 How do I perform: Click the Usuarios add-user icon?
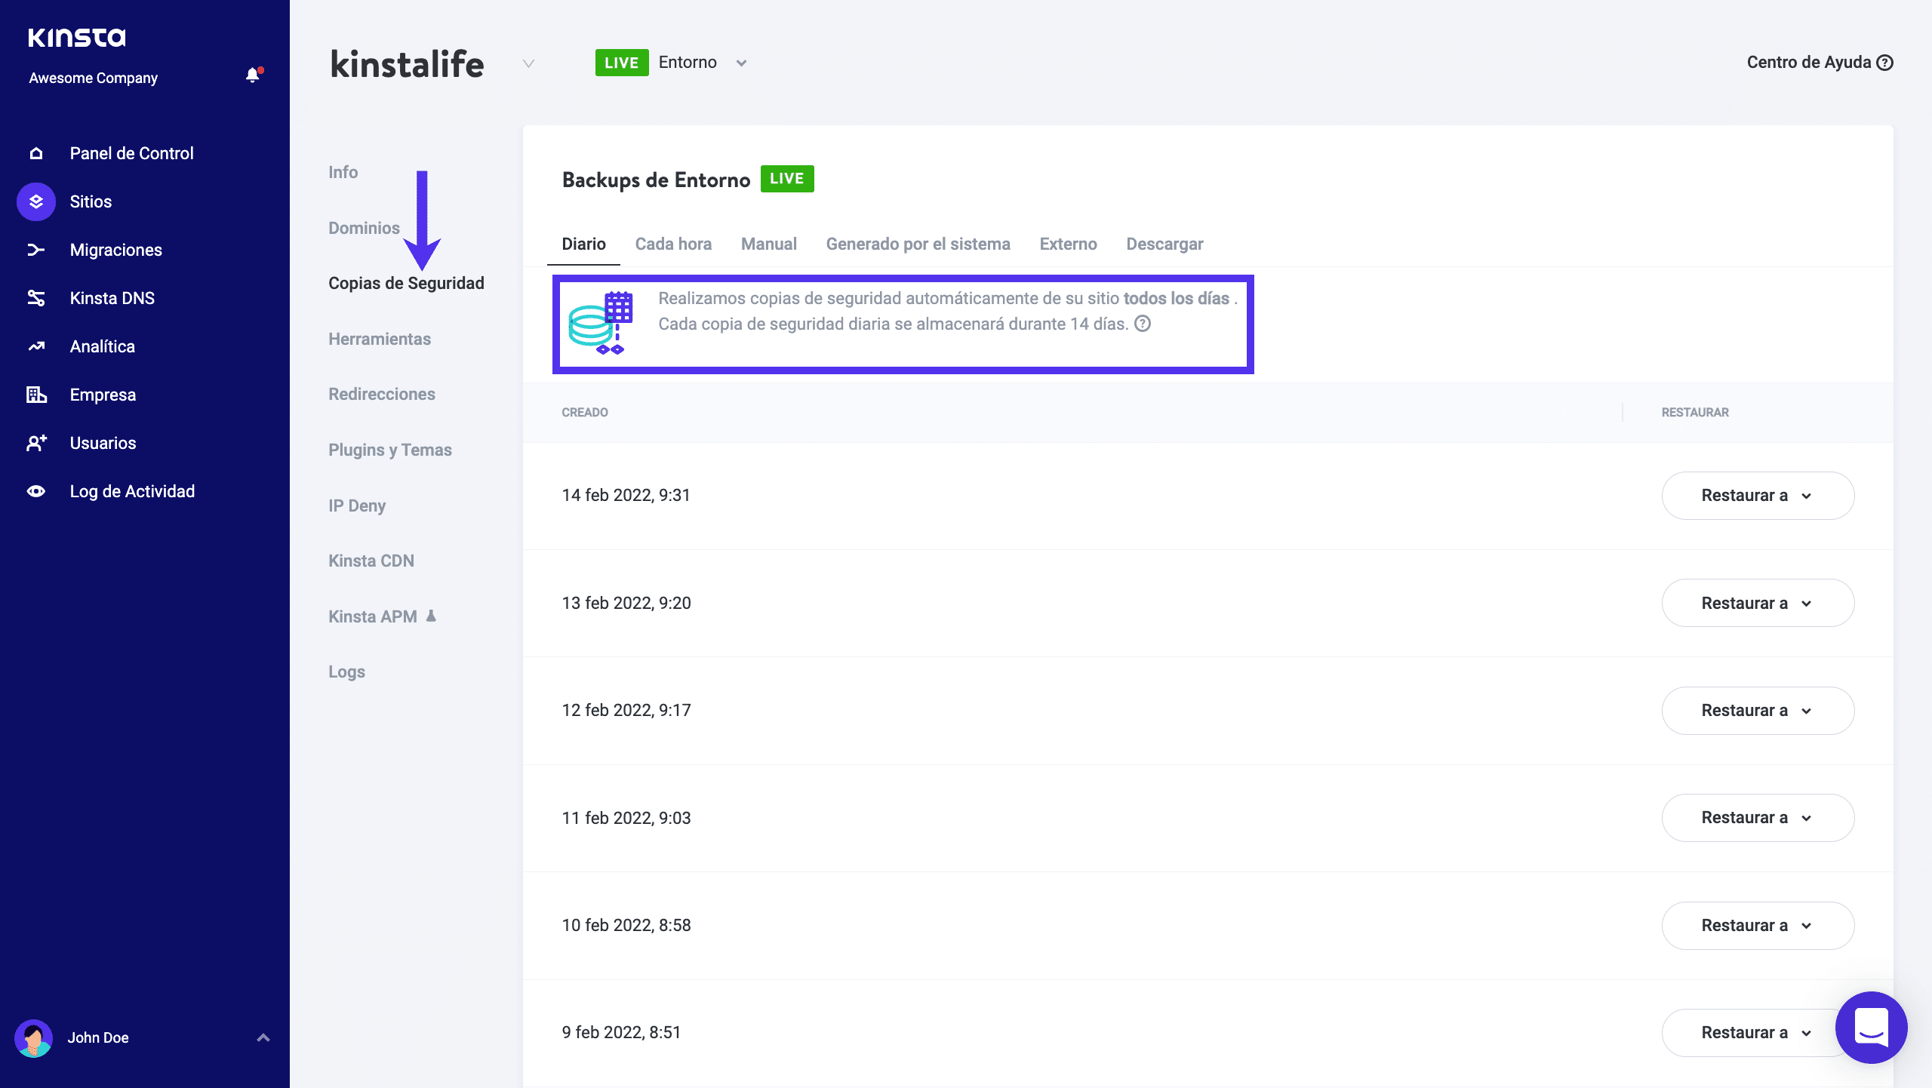(36, 443)
